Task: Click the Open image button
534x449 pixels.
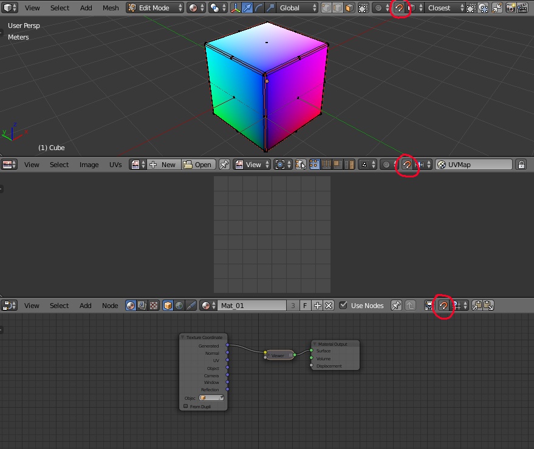Action: [198, 165]
